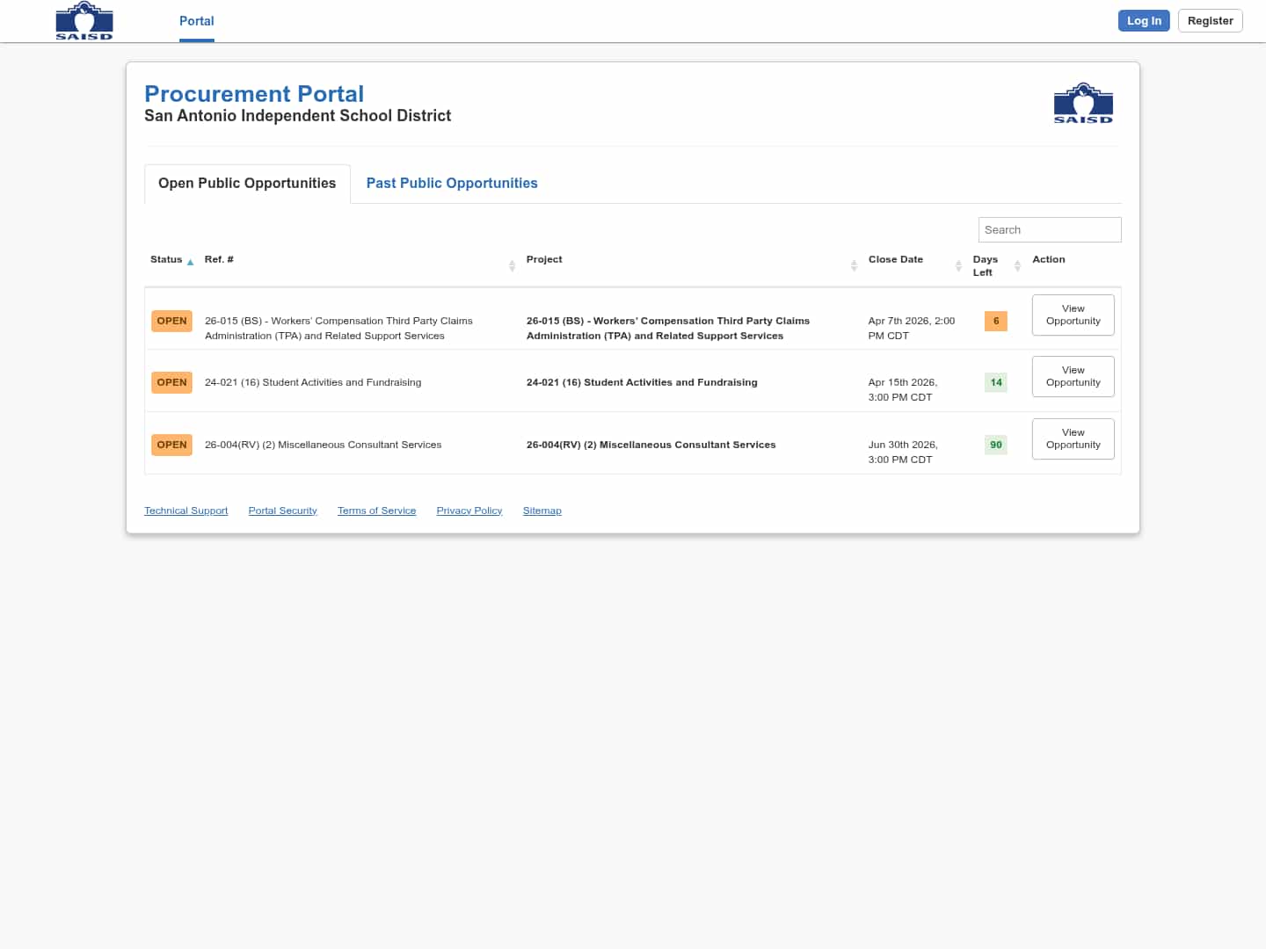View Opportunity for Miscellaneous Consultant Services
The width and height of the screenshot is (1266, 949).
tap(1073, 438)
